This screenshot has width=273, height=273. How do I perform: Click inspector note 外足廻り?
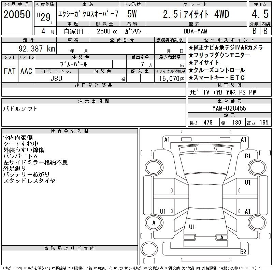pyautogui.click(x=14, y=168)
